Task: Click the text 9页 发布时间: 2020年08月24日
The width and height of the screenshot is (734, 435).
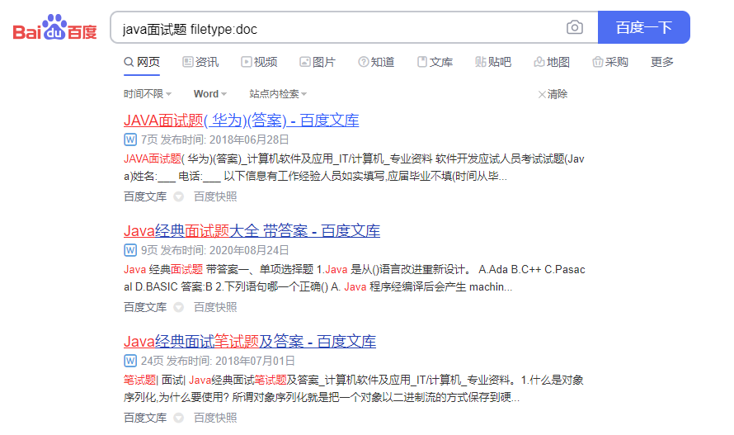Action: tap(215, 250)
